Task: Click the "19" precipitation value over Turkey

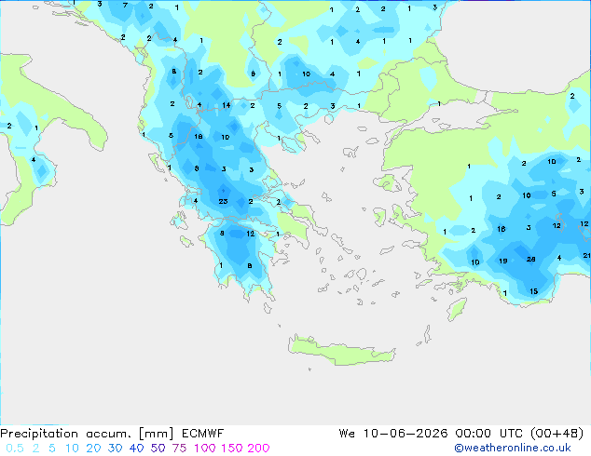Action: tap(502, 261)
